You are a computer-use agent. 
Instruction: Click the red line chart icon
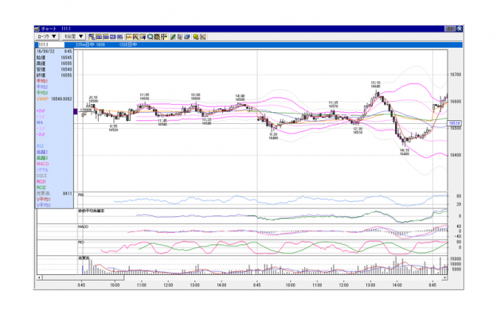[x=129, y=37]
